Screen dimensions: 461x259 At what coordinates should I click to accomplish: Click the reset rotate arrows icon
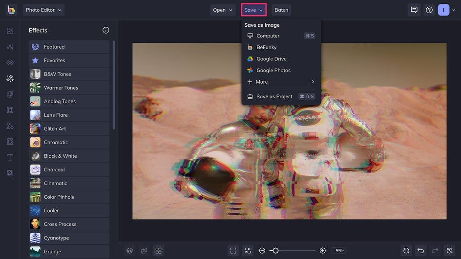pyautogui.click(x=406, y=251)
